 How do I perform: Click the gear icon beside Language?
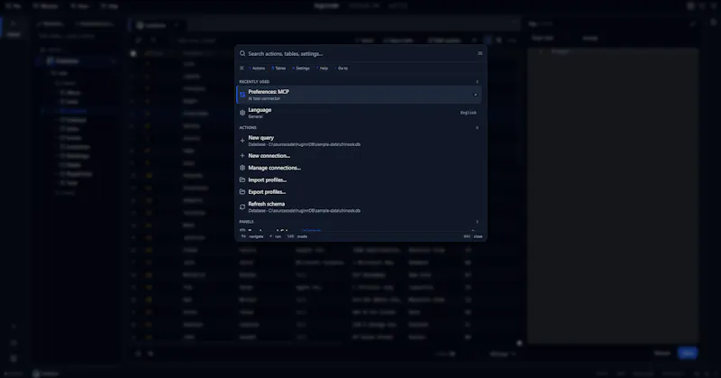242,113
